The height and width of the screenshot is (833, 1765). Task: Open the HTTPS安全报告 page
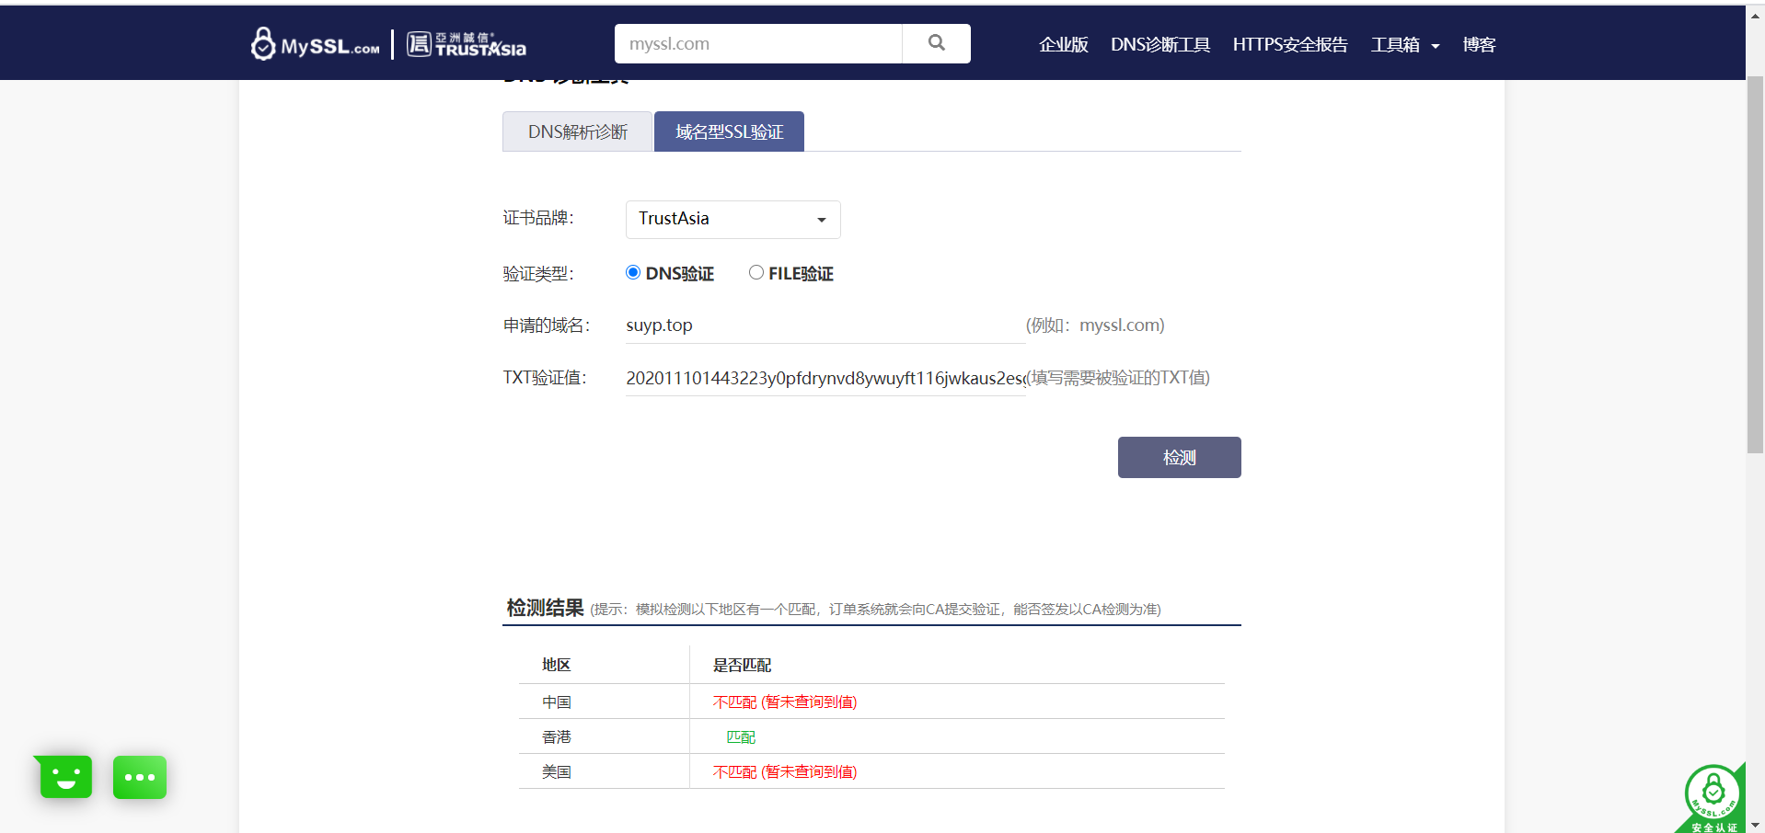coord(1289,43)
